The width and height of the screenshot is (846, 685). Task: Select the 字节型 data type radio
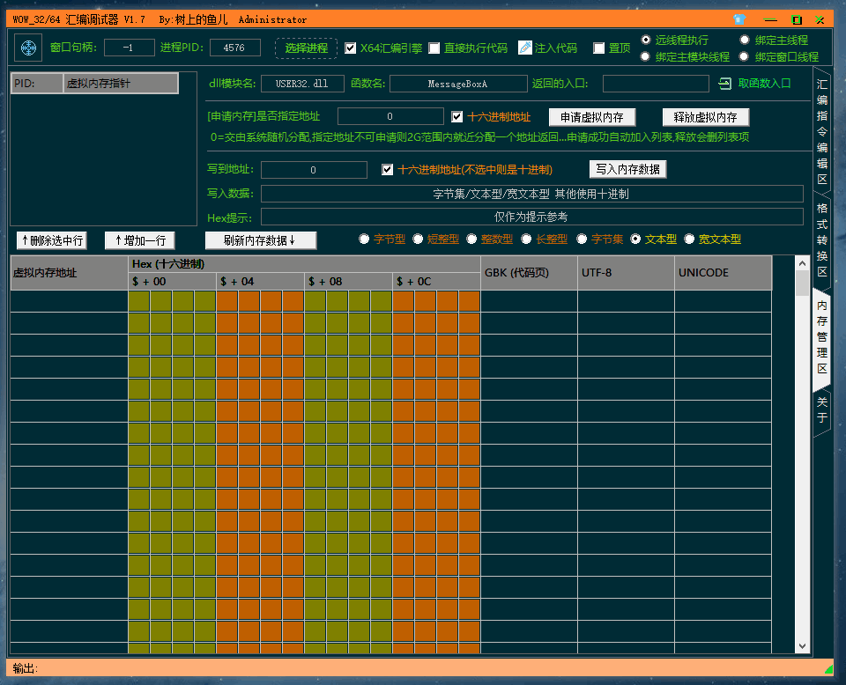(364, 239)
